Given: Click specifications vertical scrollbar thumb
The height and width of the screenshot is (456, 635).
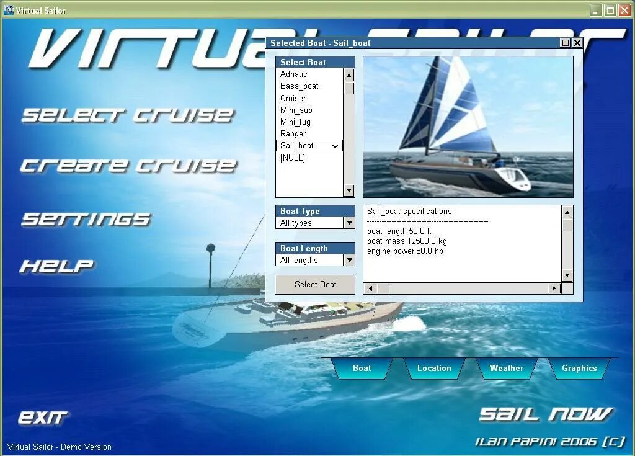Looking at the screenshot, I should click(567, 225).
